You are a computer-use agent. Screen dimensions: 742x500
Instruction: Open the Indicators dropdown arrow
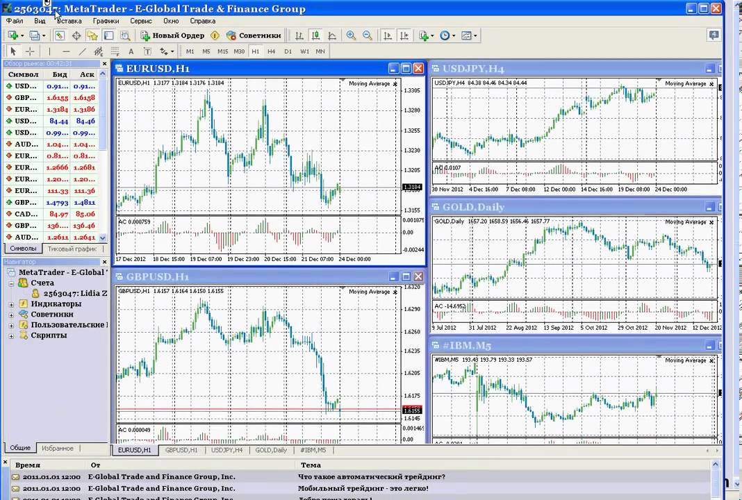tap(432, 36)
